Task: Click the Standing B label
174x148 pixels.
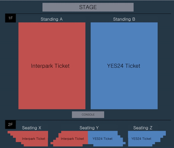Action: pos(124,19)
